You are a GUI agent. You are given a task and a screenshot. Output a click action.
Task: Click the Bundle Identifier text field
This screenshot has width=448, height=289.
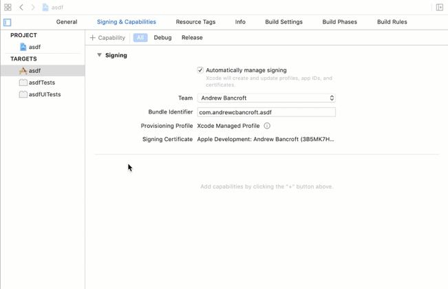coord(266,112)
